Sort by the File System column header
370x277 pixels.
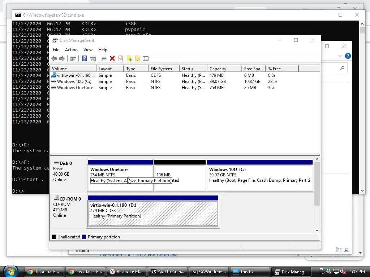coord(164,69)
